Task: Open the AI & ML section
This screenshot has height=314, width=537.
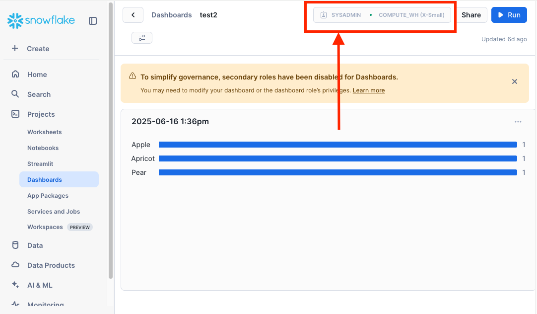Action: tap(40, 285)
